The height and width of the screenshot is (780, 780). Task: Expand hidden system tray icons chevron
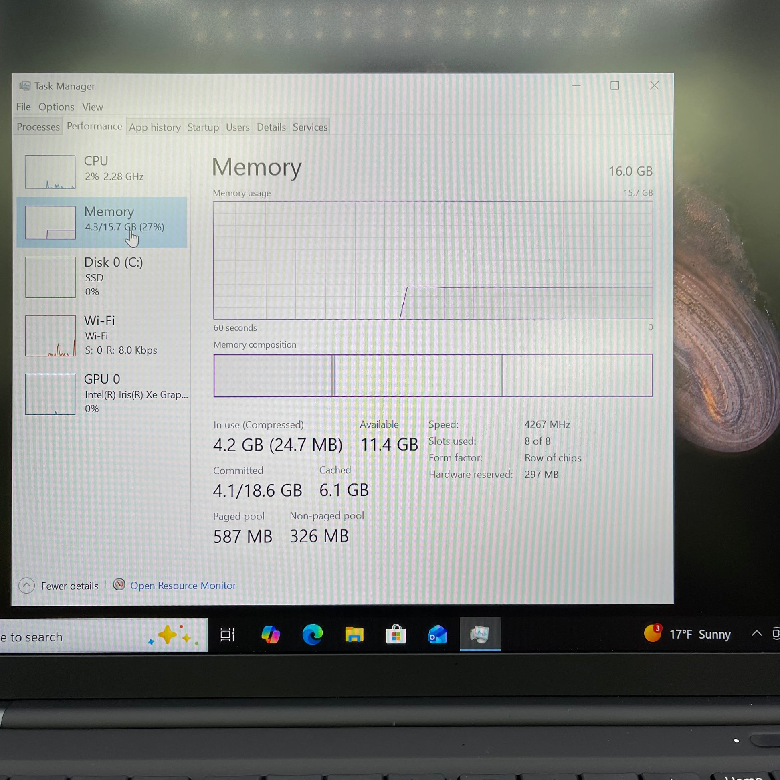tap(757, 634)
